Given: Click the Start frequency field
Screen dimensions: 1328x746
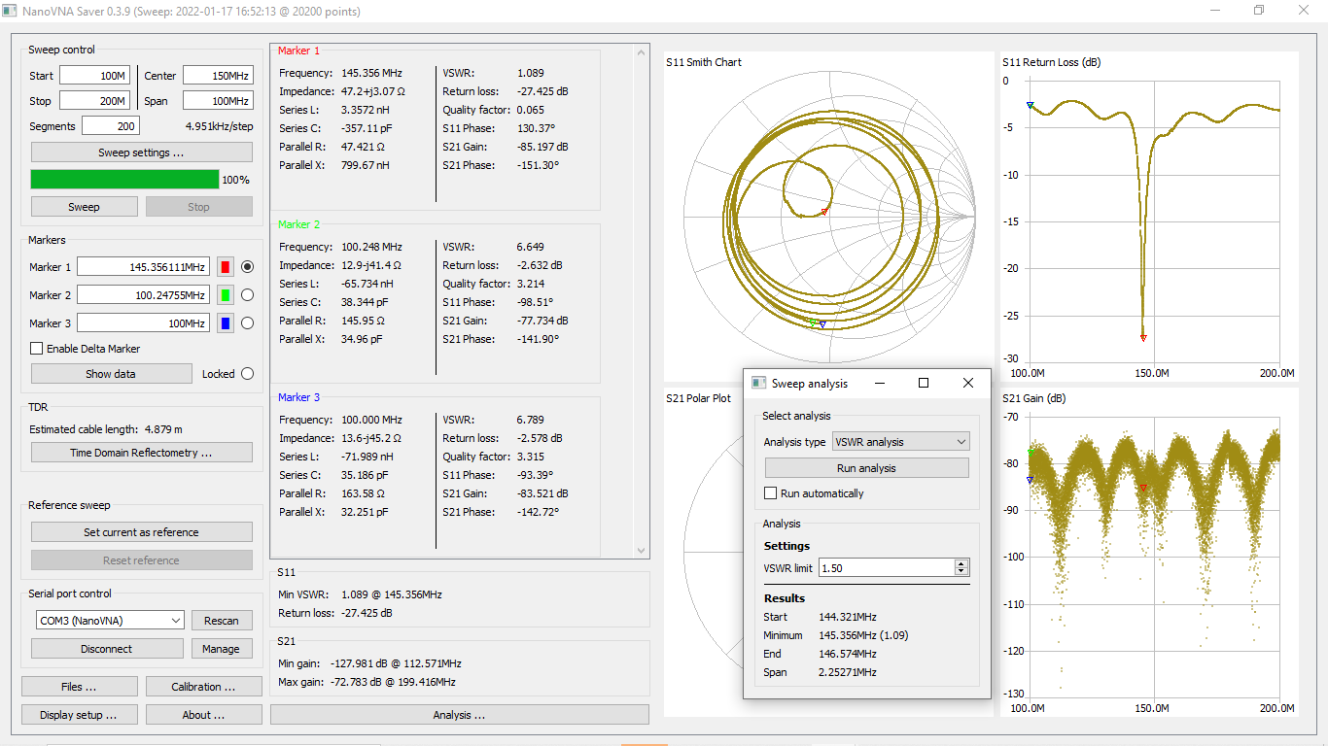Looking at the screenshot, I should point(94,76).
